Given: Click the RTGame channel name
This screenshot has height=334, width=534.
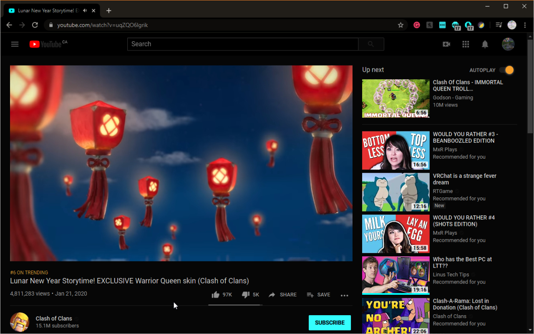Looking at the screenshot, I should (x=443, y=191).
